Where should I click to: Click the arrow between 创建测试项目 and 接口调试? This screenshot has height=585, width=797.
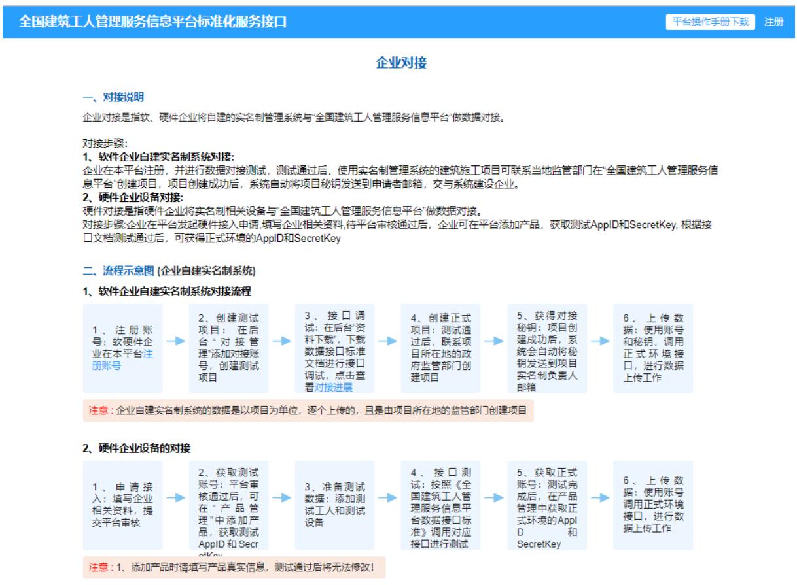[x=281, y=341]
